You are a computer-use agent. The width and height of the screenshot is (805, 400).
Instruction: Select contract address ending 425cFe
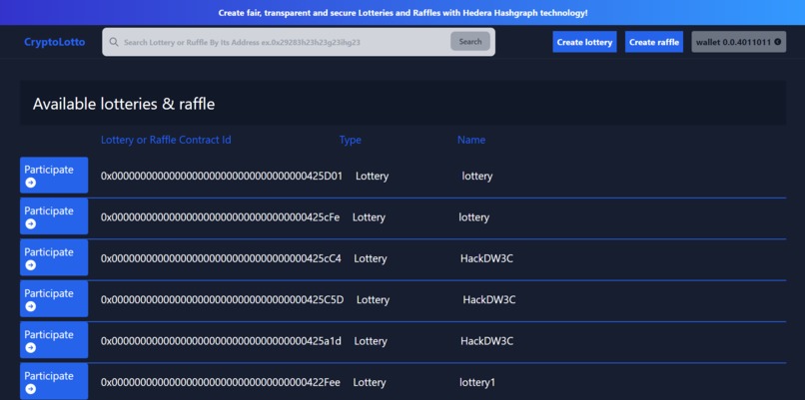click(221, 217)
